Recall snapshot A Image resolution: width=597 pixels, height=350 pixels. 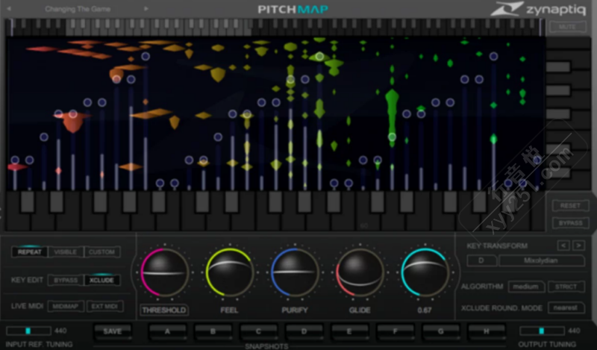[167, 331]
